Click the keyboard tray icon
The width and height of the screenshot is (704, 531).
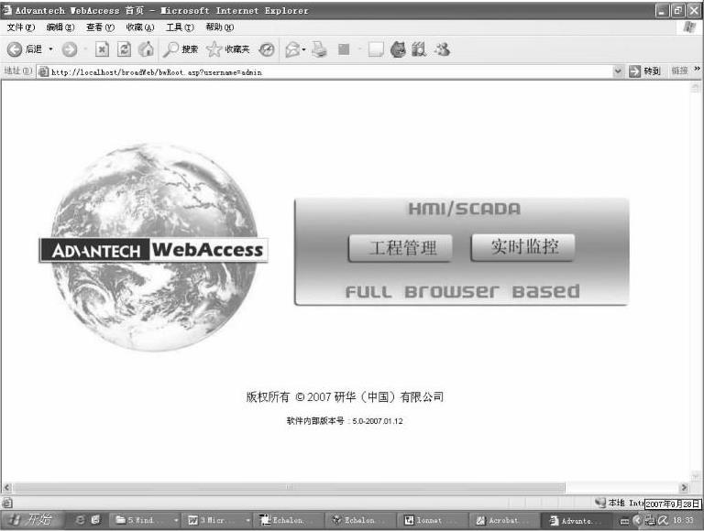point(624,521)
